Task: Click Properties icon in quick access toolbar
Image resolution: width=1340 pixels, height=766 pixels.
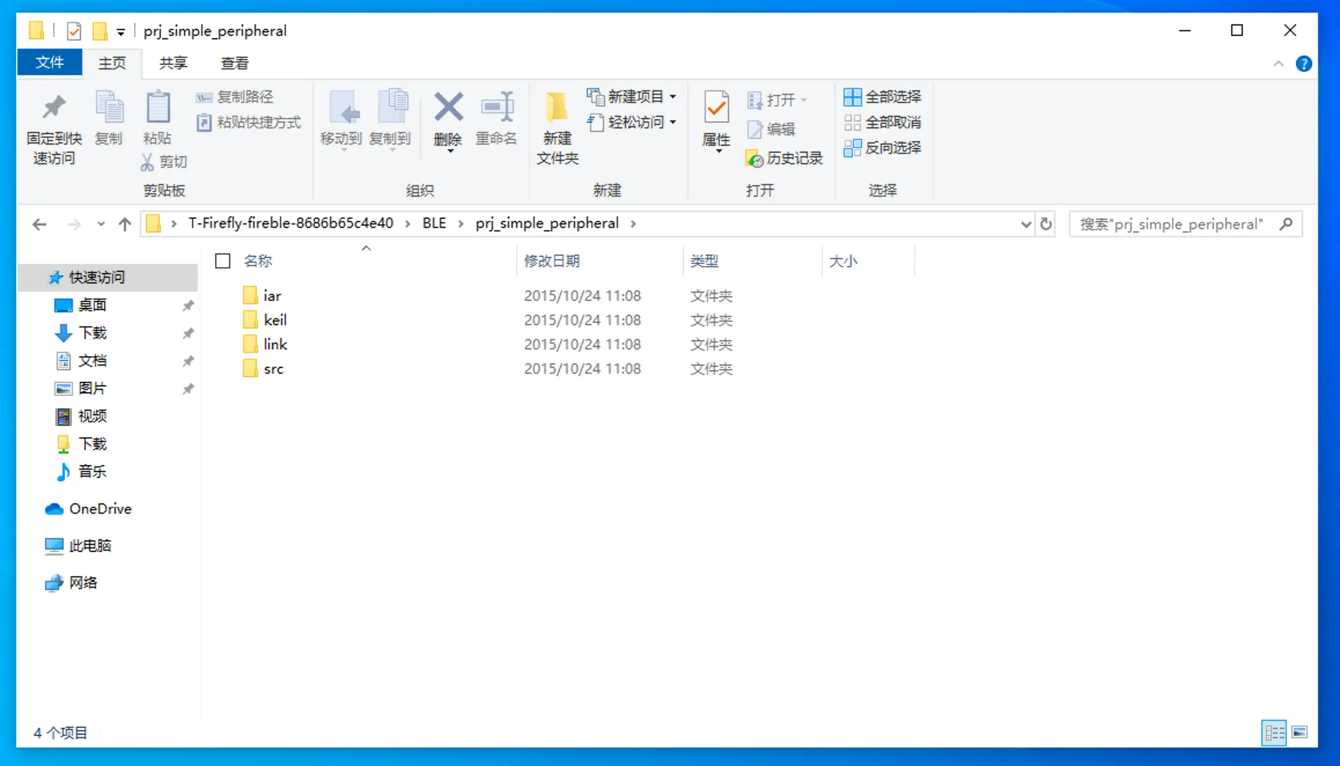Action: pos(74,31)
